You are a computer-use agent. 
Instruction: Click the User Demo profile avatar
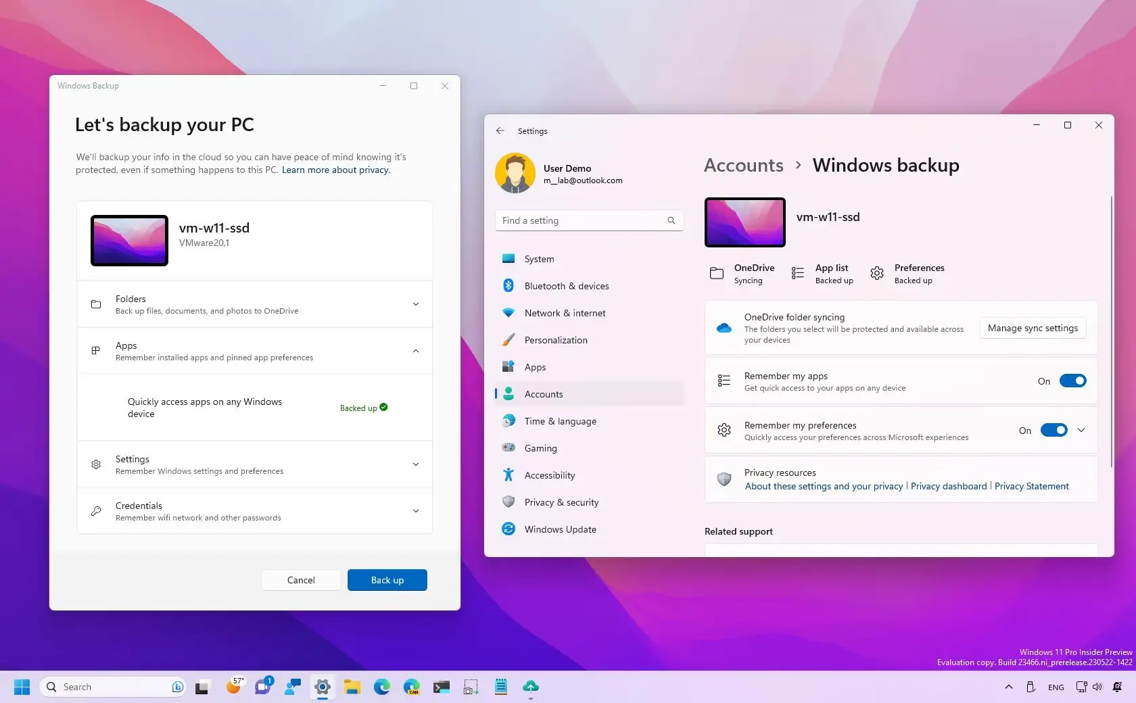[515, 173]
